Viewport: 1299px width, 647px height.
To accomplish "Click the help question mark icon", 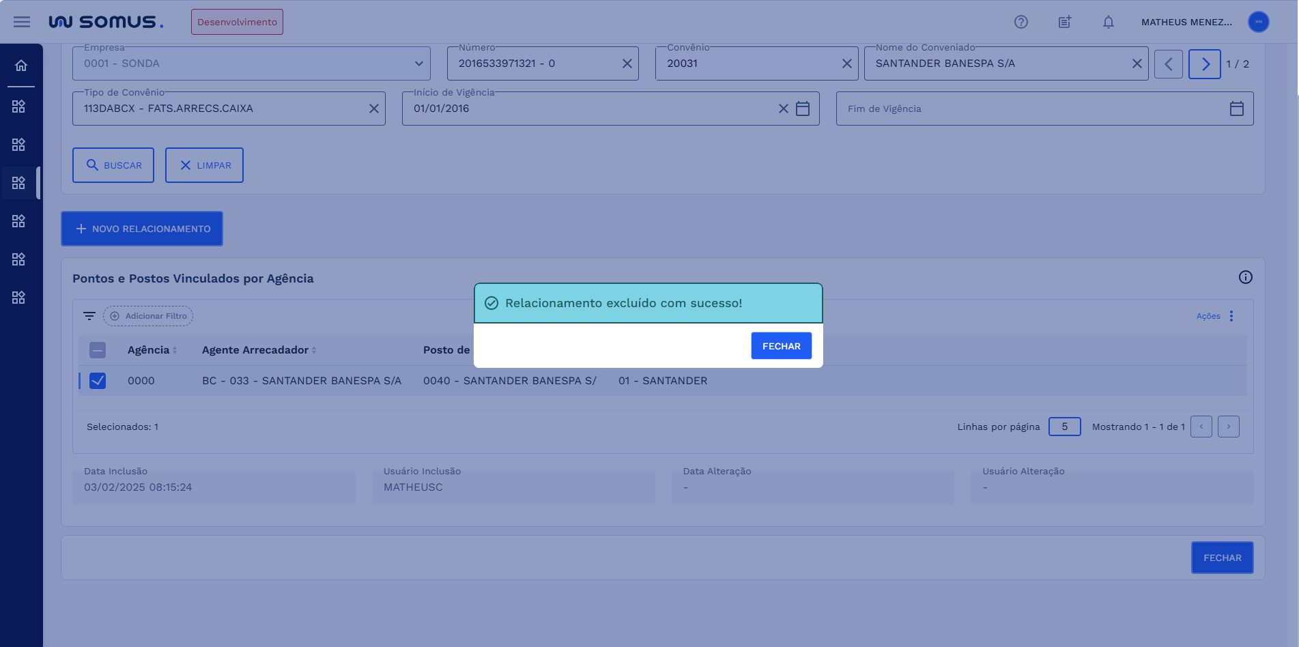I will point(1020,22).
